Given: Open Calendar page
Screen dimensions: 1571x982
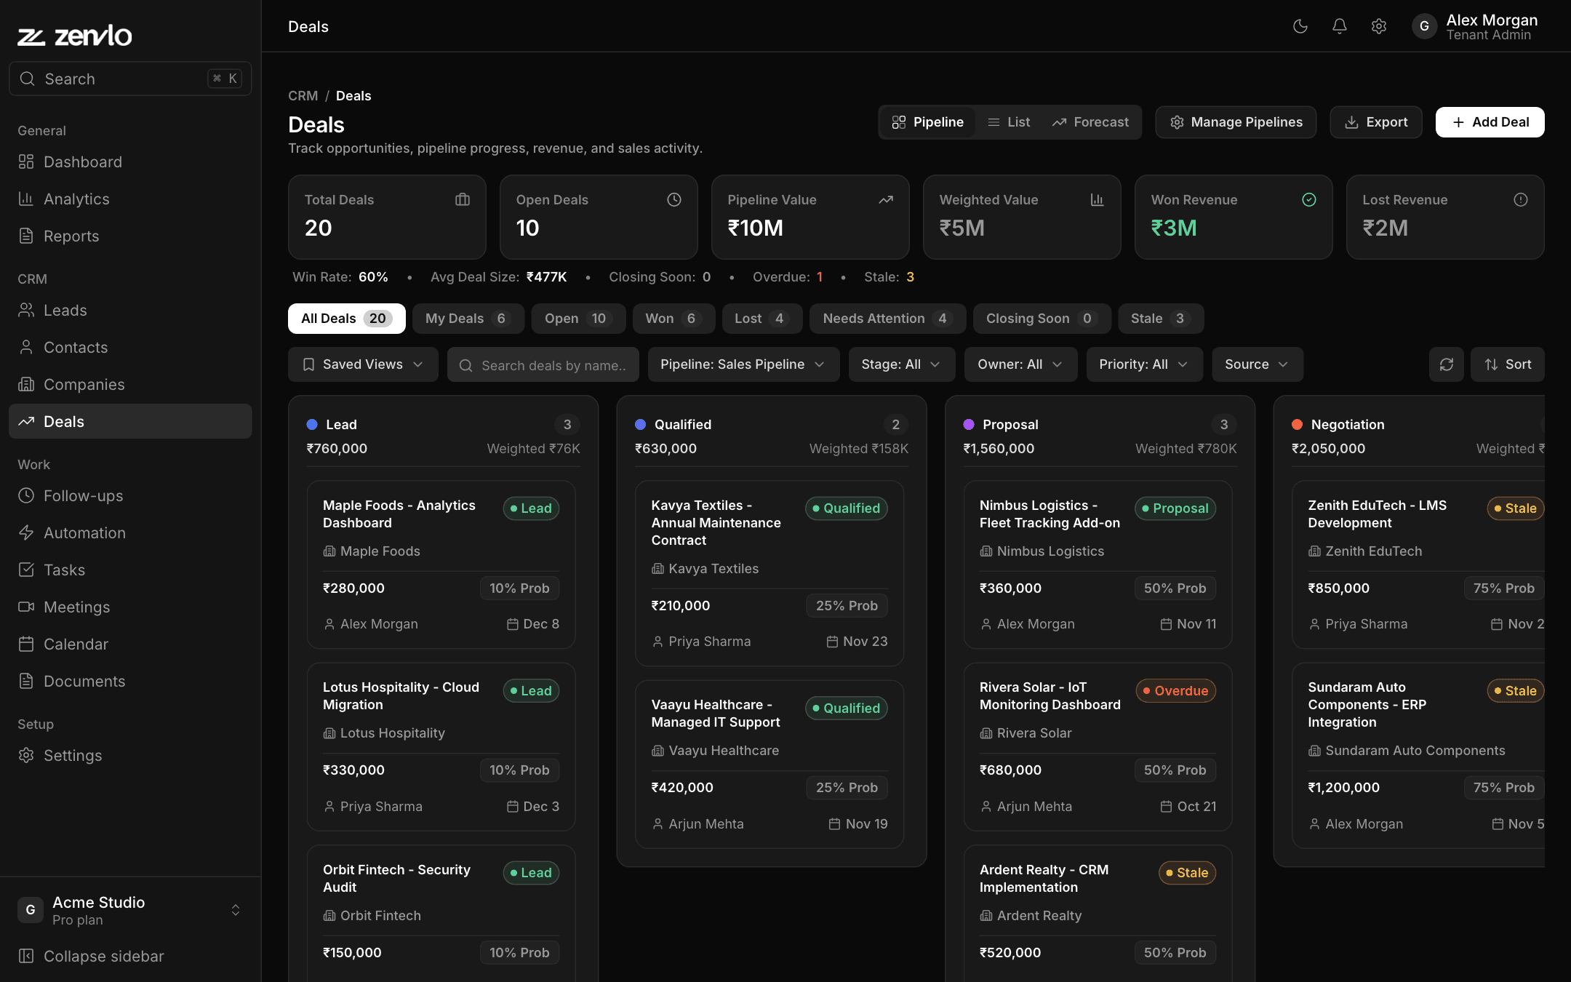Looking at the screenshot, I should [130, 644].
